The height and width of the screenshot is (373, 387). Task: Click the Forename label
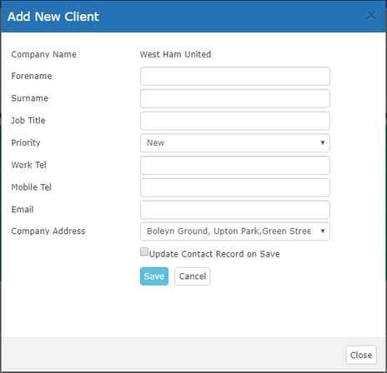(32, 76)
